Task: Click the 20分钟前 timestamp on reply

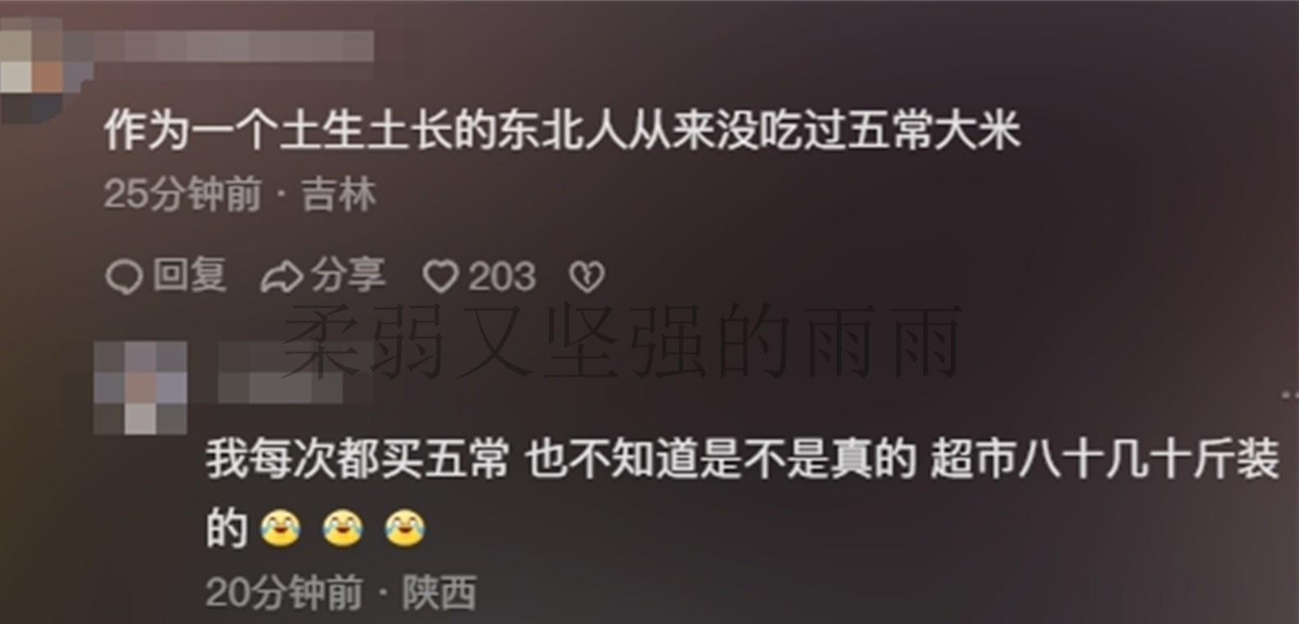Action: click(x=284, y=593)
